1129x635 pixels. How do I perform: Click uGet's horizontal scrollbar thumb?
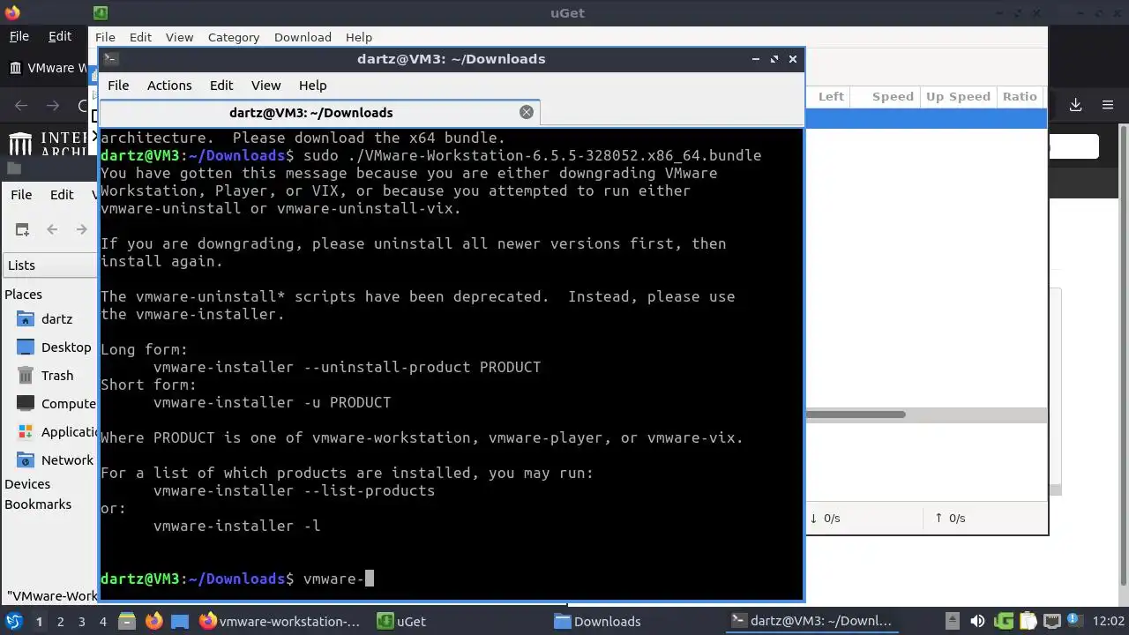[x=856, y=415]
